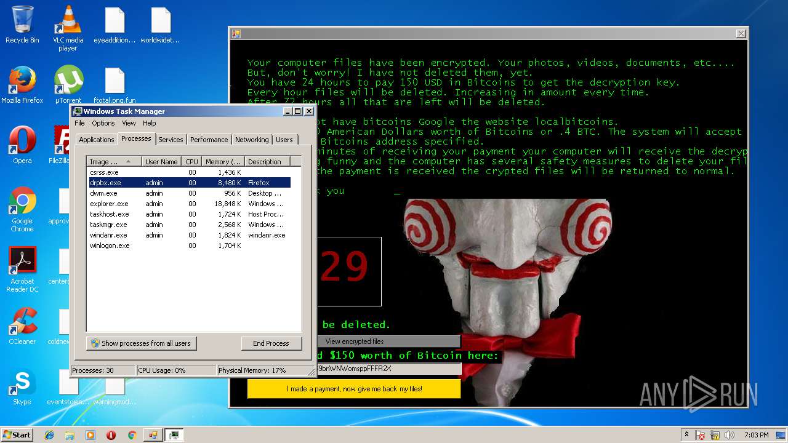Select the explorer.exe process row
This screenshot has height=443, width=788.
click(x=188, y=204)
